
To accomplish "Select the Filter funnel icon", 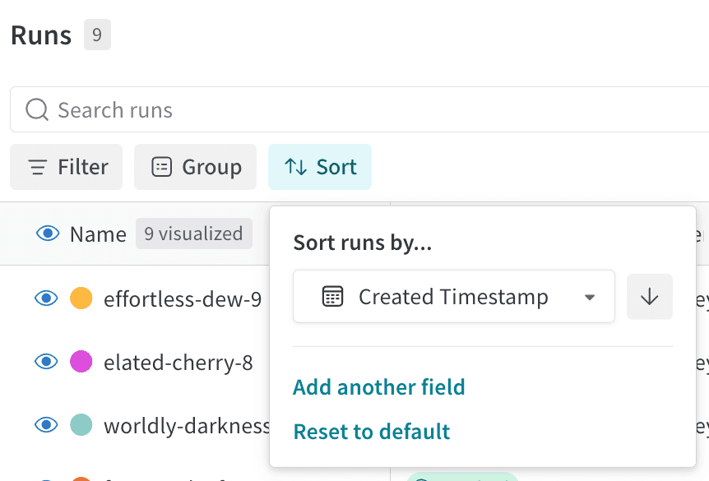I will coord(37,166).
